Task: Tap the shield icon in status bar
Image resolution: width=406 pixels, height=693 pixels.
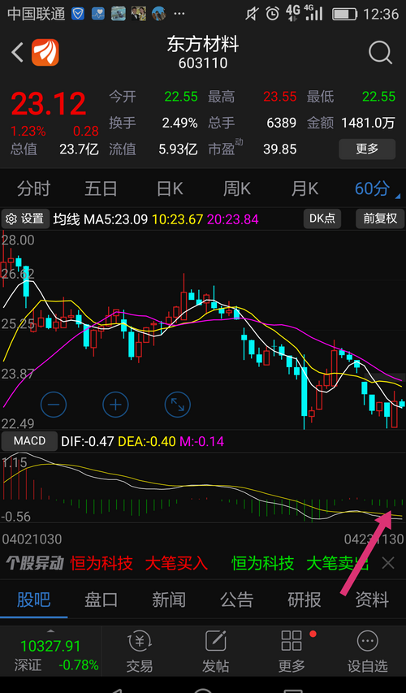Action: coord(78,14)
